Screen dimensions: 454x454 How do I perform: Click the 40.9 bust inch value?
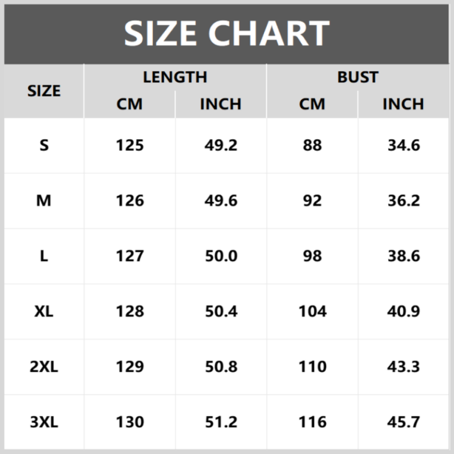click(403, 312)
